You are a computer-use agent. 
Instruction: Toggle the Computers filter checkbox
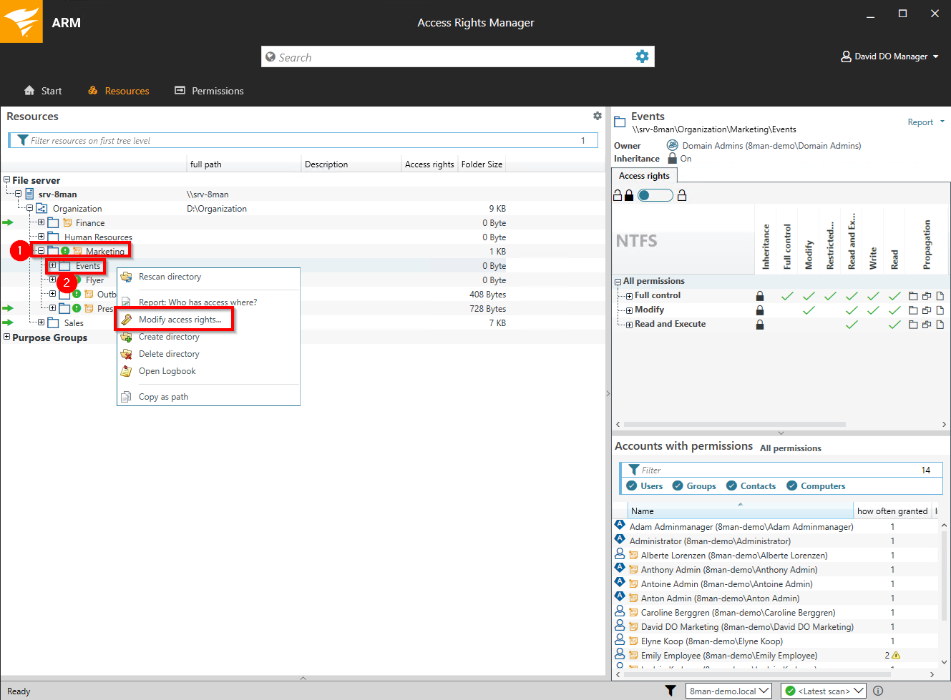[792, 486]
